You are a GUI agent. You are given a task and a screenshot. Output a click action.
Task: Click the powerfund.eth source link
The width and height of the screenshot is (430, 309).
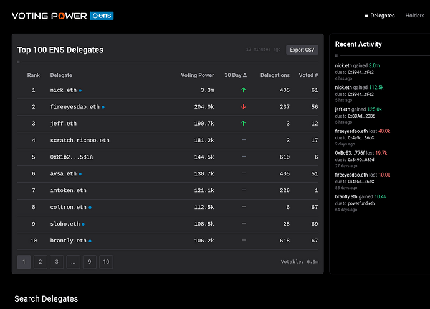click(x=361, y=204)
